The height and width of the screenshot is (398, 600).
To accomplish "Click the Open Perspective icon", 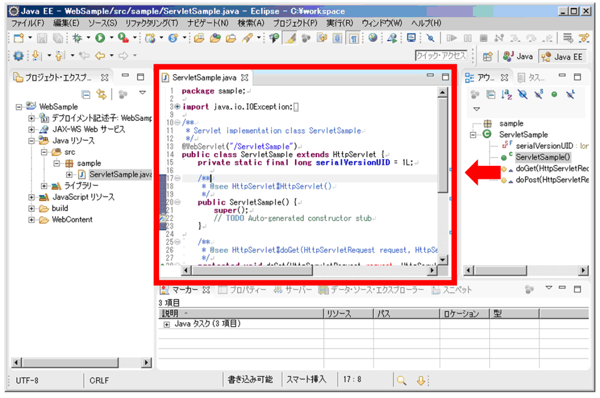I will point(488,56).
